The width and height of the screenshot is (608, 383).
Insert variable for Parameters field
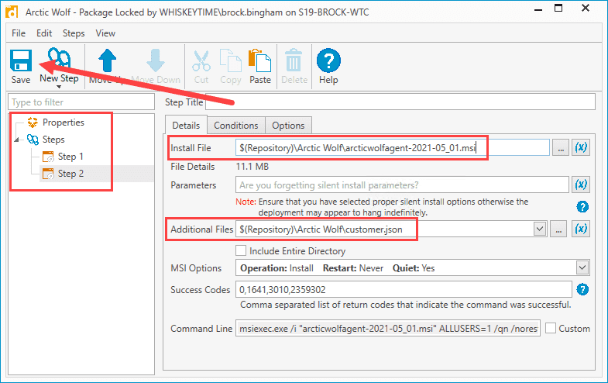point(581,185)
